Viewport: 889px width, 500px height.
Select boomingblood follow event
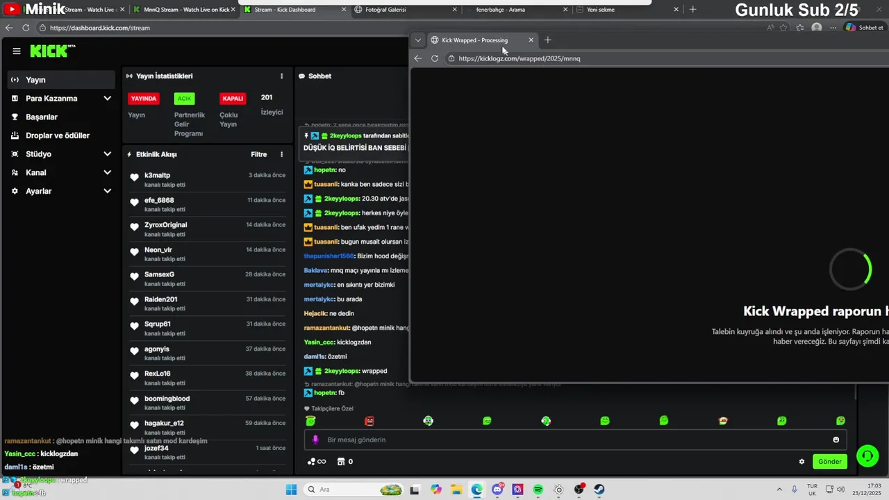(x=208, y=403)
